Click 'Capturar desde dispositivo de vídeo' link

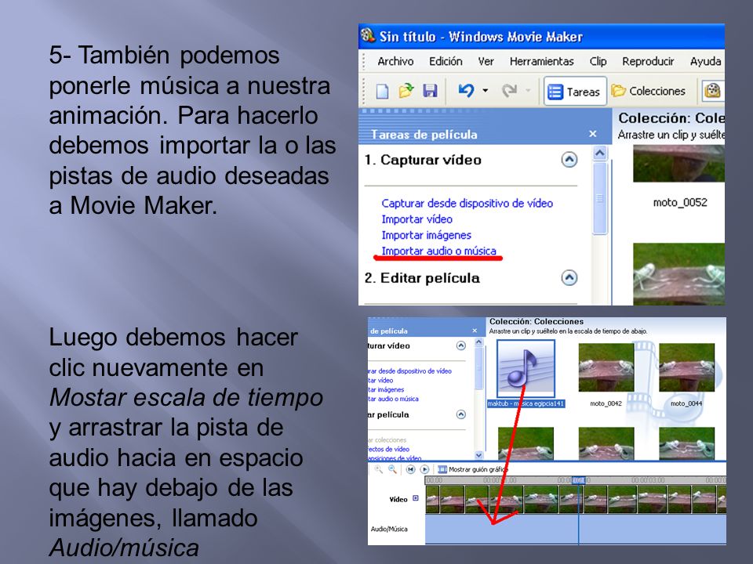[x=467, y=204]
